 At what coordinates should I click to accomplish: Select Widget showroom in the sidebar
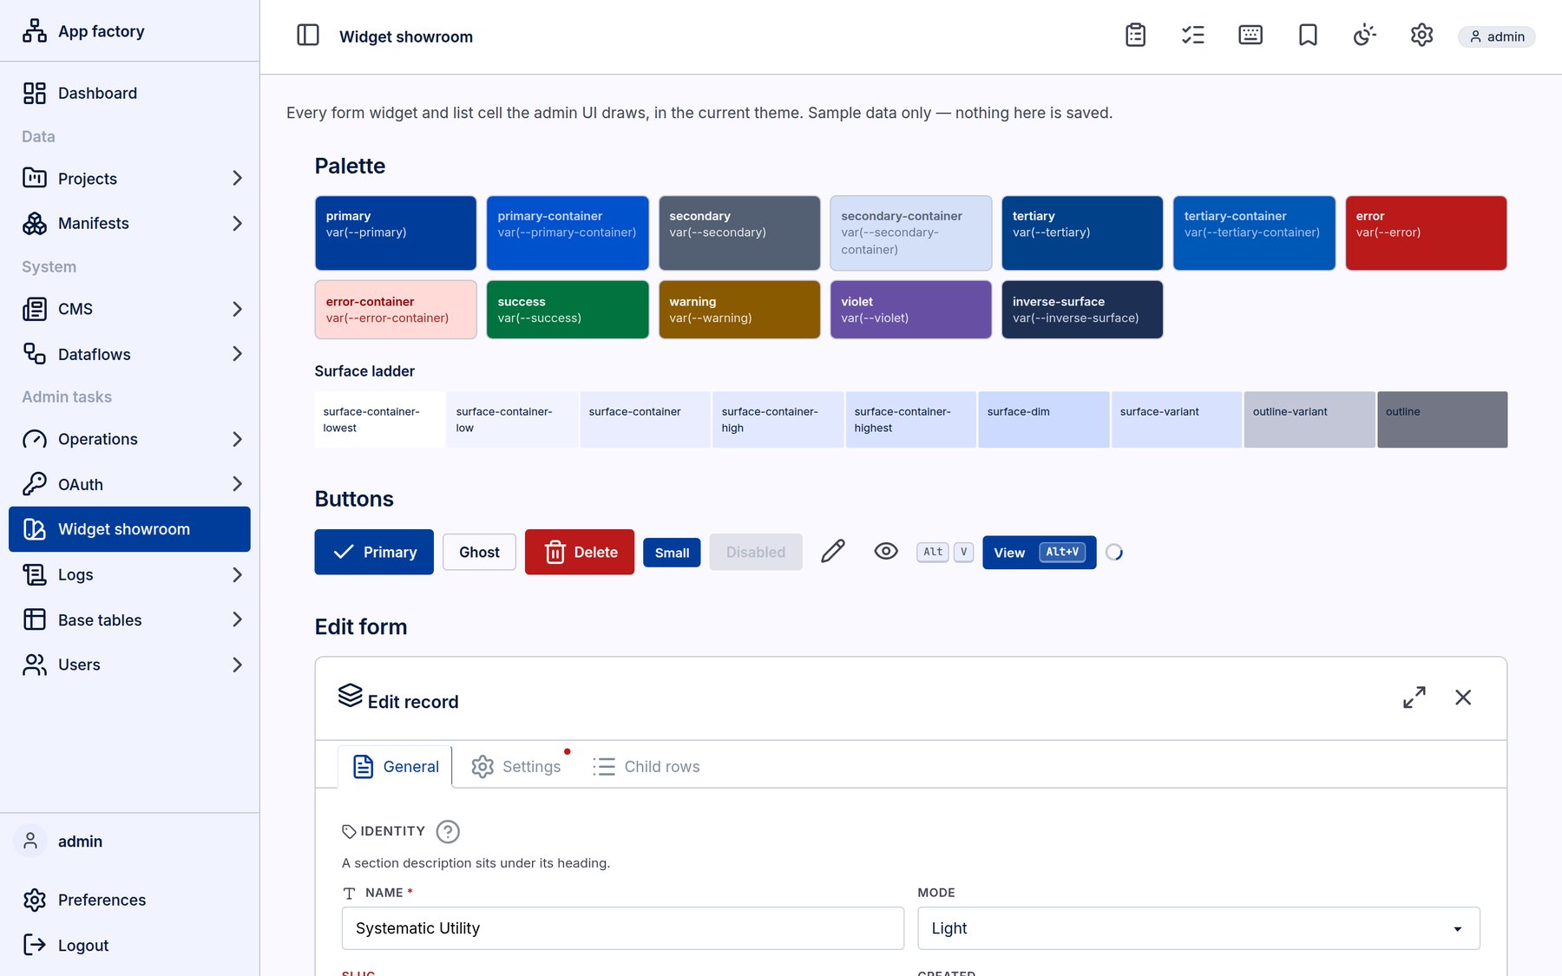pos(130,529)
